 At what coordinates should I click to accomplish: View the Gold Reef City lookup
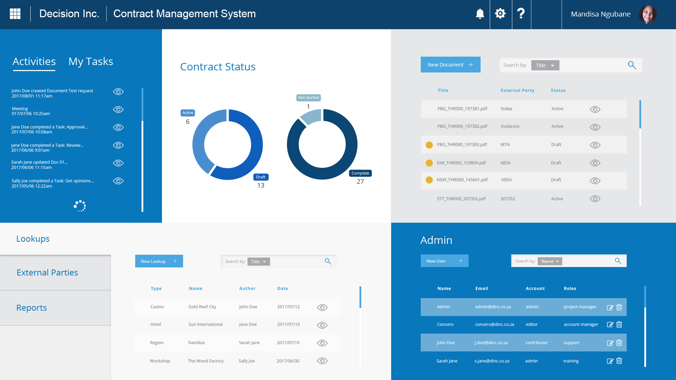tap(322, 308)
